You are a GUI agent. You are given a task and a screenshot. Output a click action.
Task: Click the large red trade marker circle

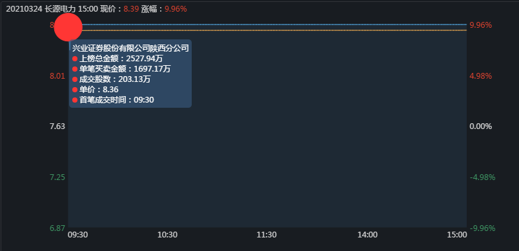point(68,27)
